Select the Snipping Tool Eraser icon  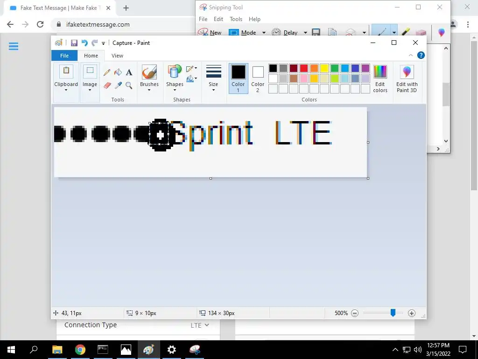click(421, 32)
